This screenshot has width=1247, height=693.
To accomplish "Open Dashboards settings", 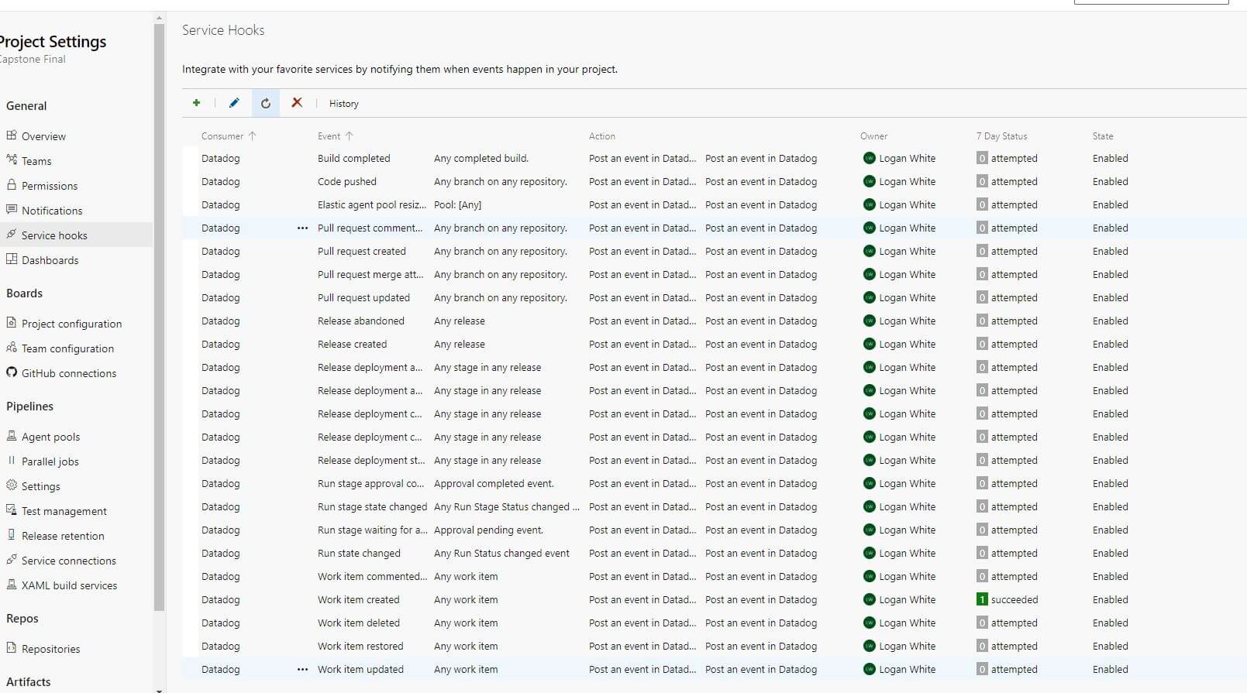I will [x=50, y=260].
